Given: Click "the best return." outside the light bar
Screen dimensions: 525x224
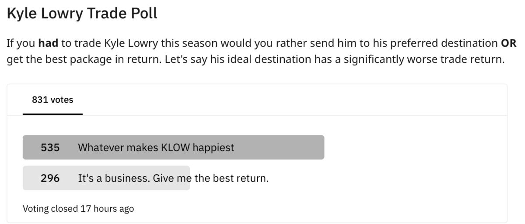Looking at the screenshot, I should [x=231, y=178].
